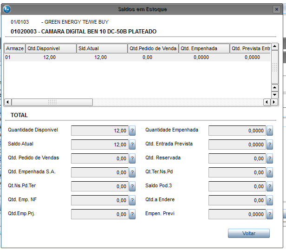The height and width of the screenshot is (250, 286).
Task: Click Qtd. Empenhada S.A. value field
Action: coord(100,172)
